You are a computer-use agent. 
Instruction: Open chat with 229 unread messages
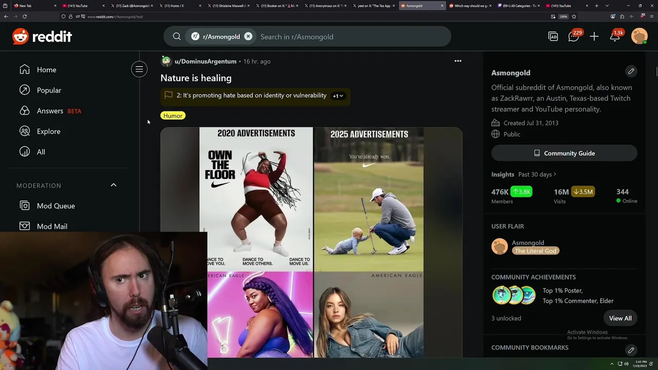click(574, 36)
